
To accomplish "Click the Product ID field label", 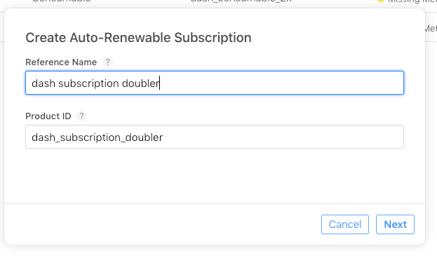I will pyautogui.click(x=48, y=116).
